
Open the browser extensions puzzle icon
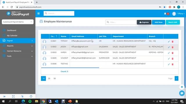174,7
